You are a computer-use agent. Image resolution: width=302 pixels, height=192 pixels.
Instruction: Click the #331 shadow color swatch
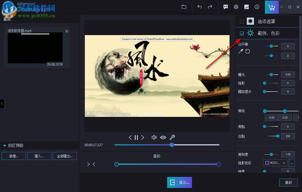point(268,163)
